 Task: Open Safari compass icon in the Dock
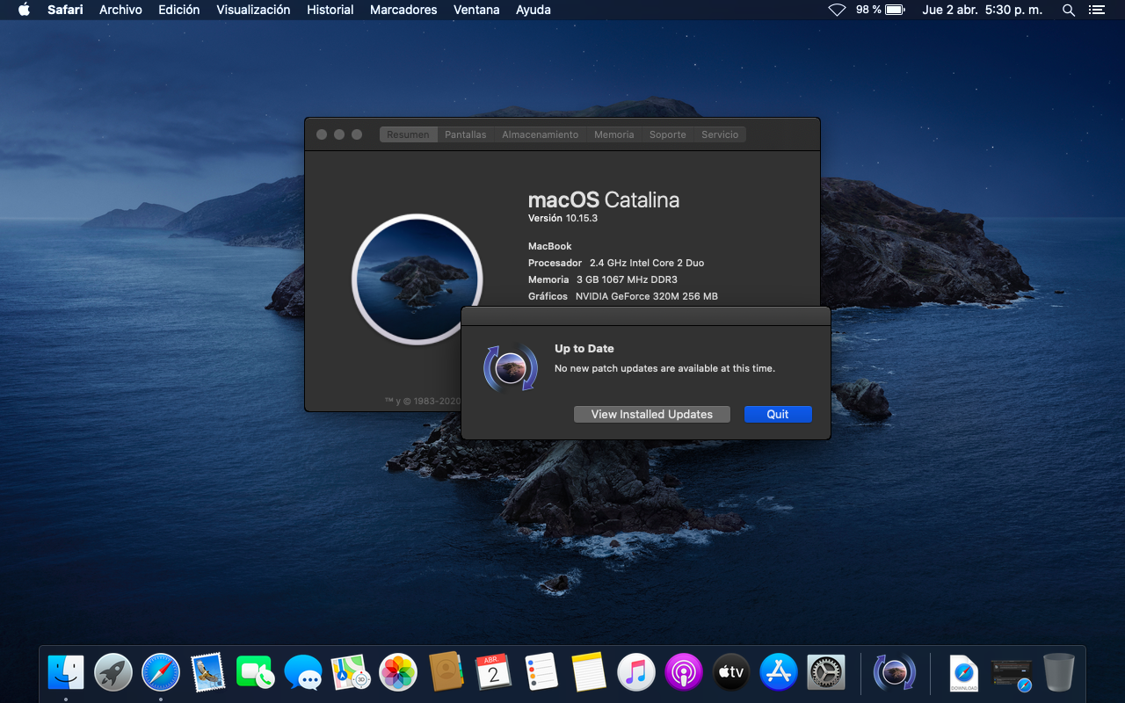tap(161, 673)
